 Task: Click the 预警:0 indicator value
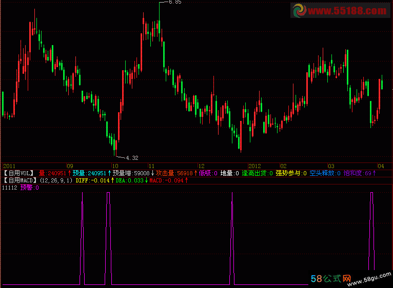pyautogui.click(x=29, y=188)
